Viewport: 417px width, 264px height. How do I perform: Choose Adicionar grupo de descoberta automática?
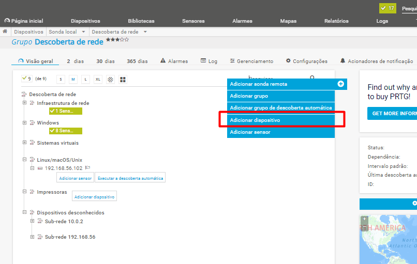click(281, 108)
